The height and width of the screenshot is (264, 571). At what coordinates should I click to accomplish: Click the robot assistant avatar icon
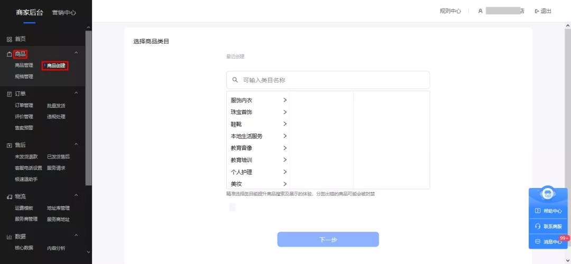(x=547, y=193)
